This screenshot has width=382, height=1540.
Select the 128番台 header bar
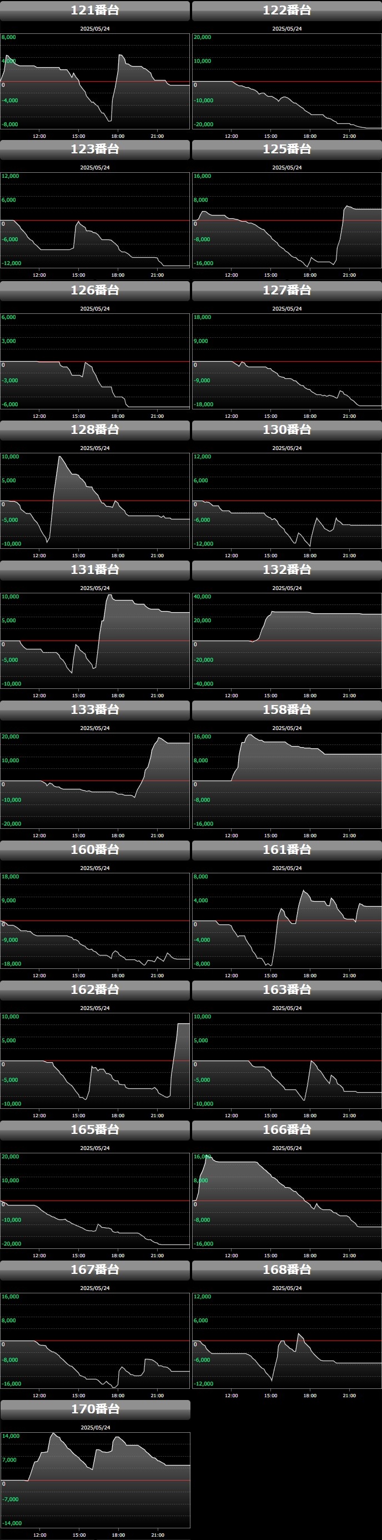point(95,430)
